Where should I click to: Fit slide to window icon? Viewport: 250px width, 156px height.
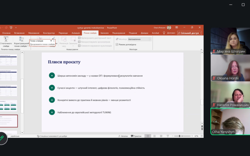click(202, 136)
